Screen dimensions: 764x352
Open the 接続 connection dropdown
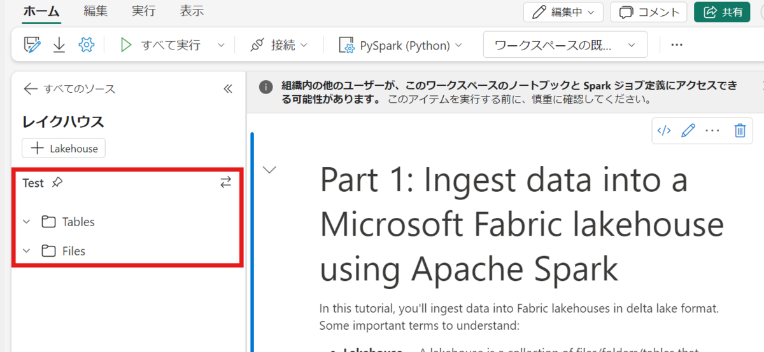coord(279,45)
